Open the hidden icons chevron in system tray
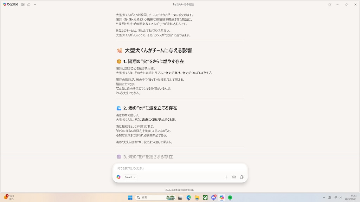The width and height of the screenshot is (360, 202). click(323, 197)
